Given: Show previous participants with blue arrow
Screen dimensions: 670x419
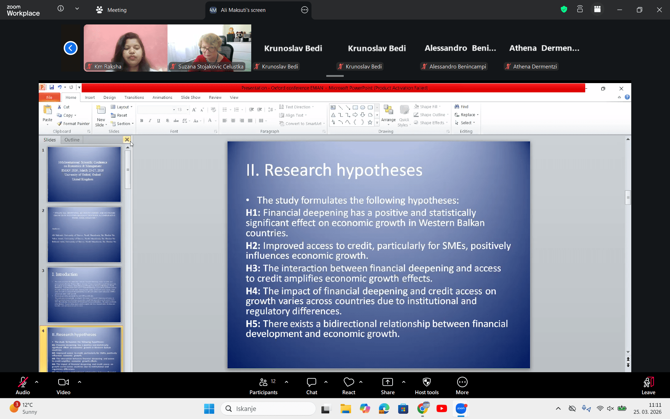Looking at the screenshot, I should [x=70, y=48].
